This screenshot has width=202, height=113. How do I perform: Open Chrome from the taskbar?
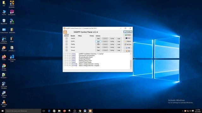point(80,111)
